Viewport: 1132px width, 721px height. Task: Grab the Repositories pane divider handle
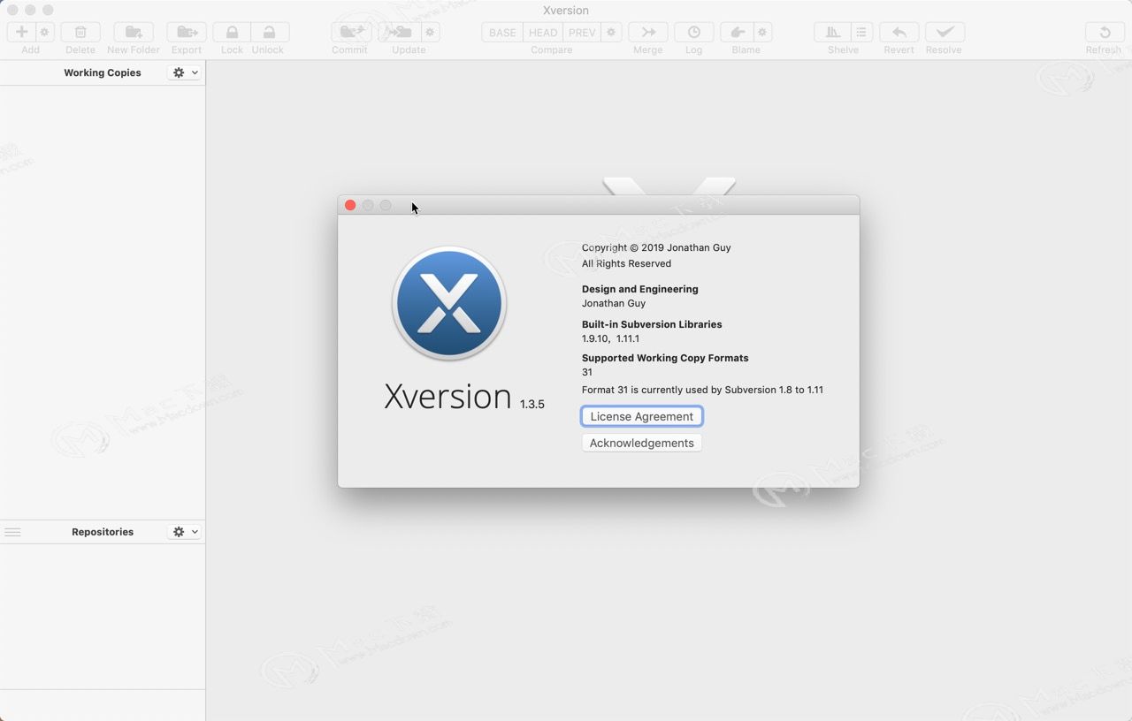pos(12,532)
